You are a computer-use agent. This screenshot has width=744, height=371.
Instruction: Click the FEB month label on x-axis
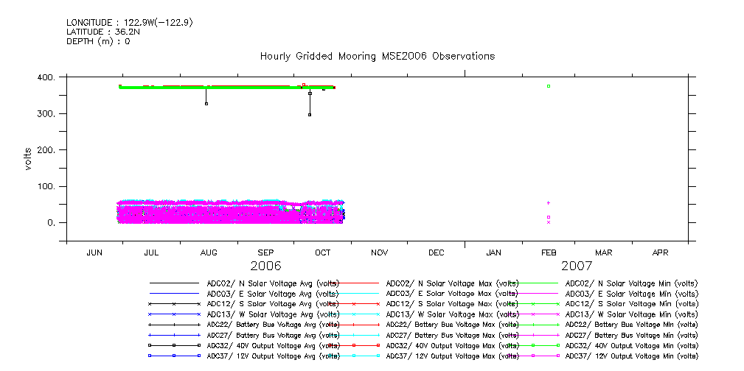click(x=549, y=252)
